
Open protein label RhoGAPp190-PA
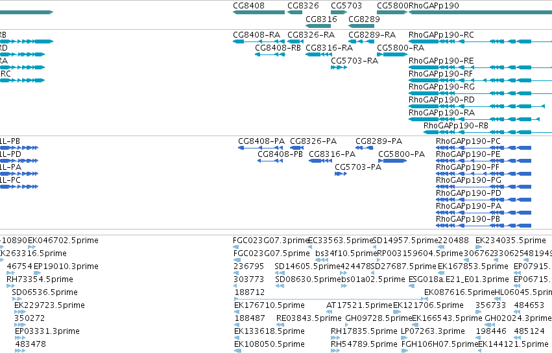468,207
